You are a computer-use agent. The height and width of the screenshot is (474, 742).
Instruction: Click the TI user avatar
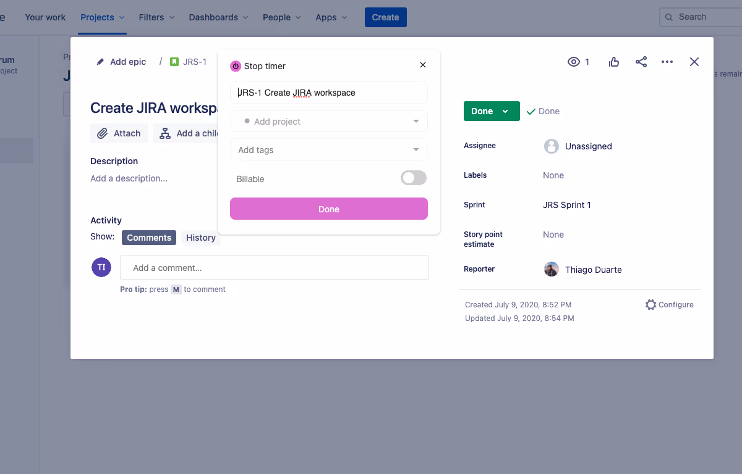pos(101,267)
